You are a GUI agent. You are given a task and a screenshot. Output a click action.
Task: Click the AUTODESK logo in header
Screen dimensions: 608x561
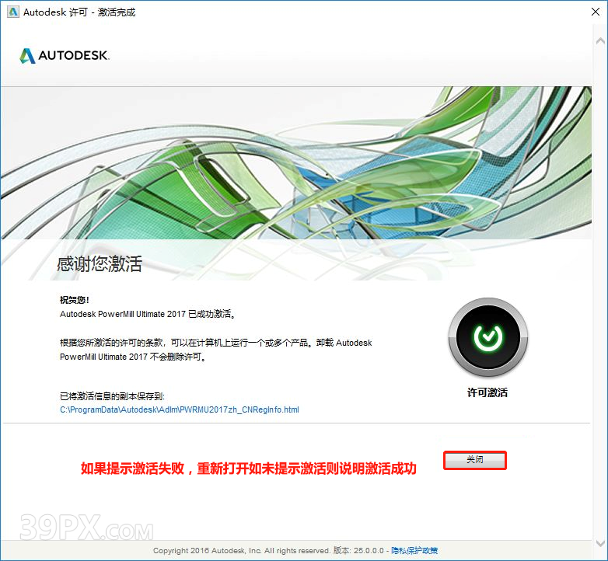coord(65,55)
